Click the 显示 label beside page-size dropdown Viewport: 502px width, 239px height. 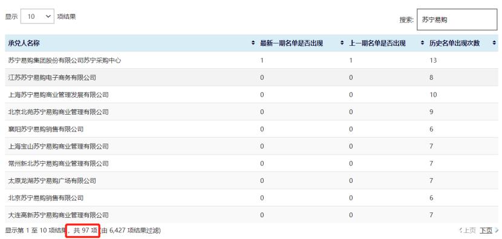point(11,17)
